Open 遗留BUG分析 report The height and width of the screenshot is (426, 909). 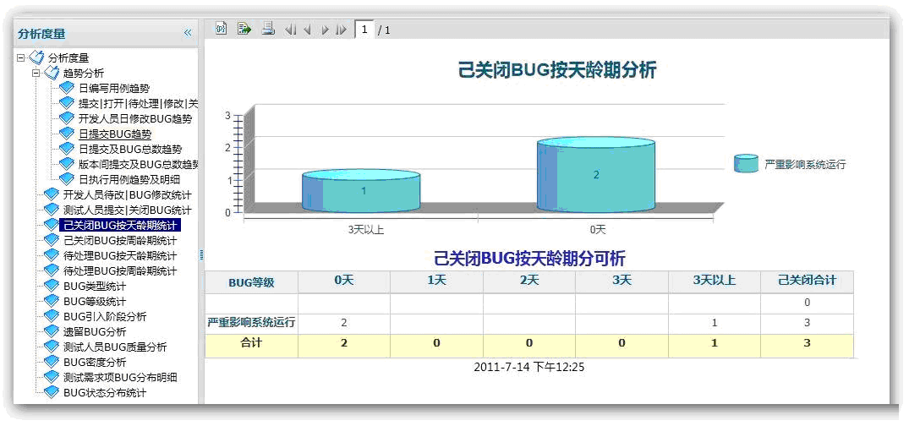pyautogui.click(x=95, y=331)
